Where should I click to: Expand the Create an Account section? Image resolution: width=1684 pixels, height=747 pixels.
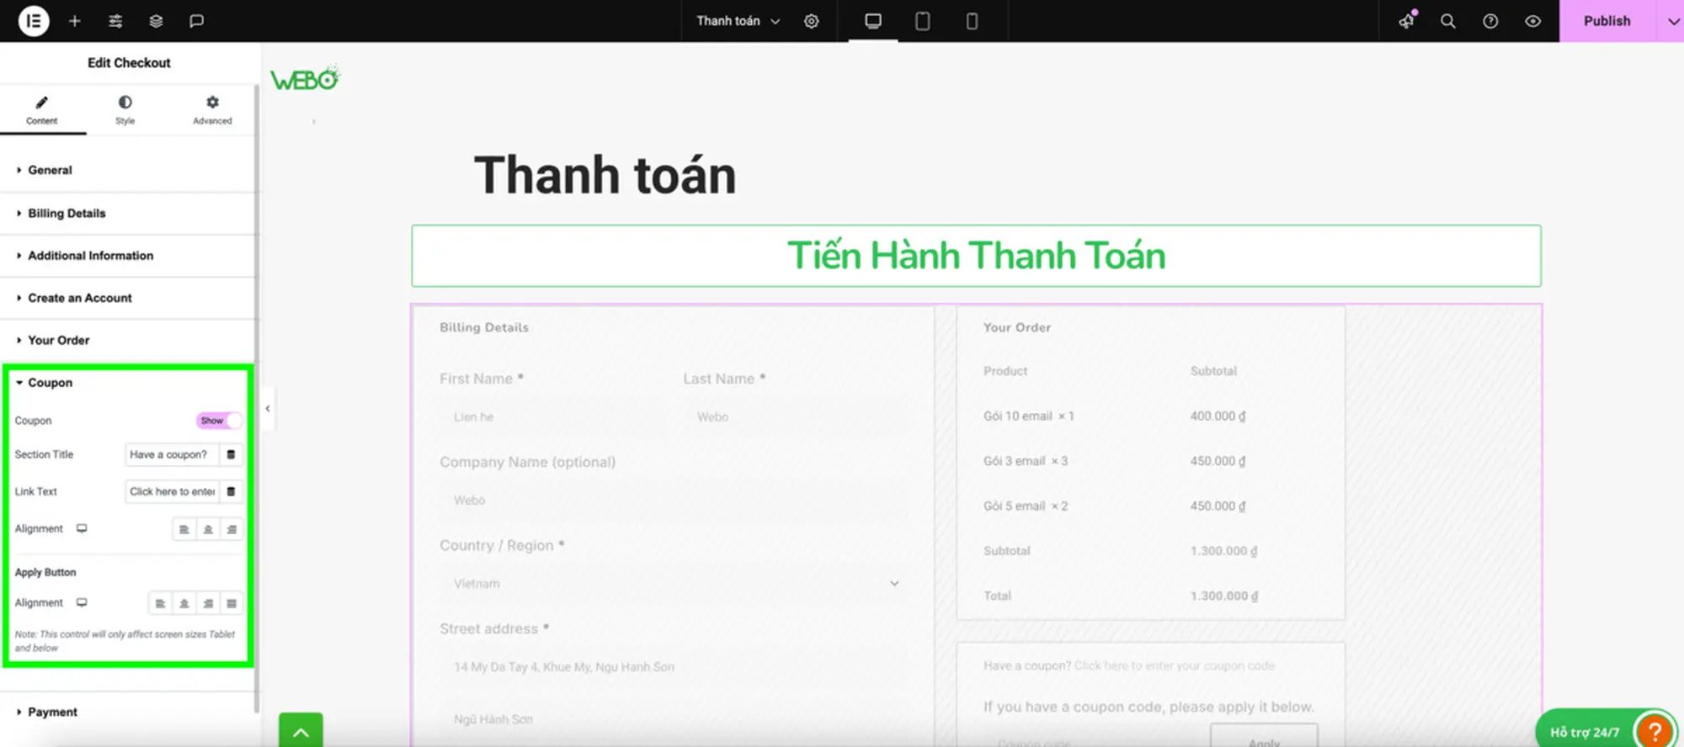point(127,298)
